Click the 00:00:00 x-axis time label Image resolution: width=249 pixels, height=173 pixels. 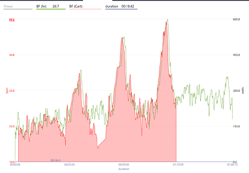tap(15, 165)
